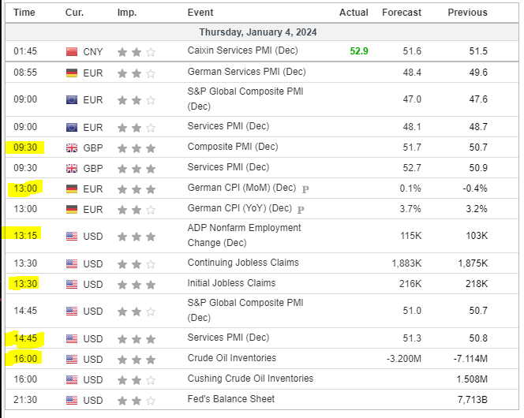This screenshot has height=418, width=524.
Task: Click the Imp. column header
Action: click(126, 13)
